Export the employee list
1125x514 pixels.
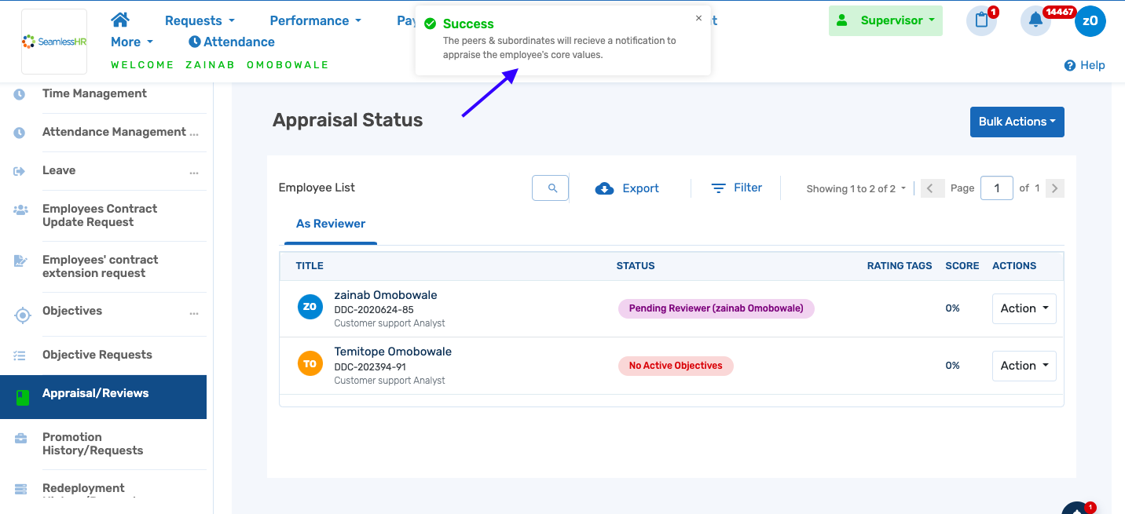pos(627,188)
